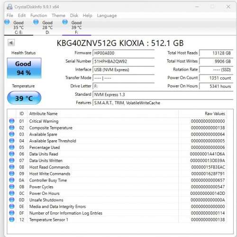
Task: Minimize the CrystalDiskInfo window
Action: click(x=197, y=7)
